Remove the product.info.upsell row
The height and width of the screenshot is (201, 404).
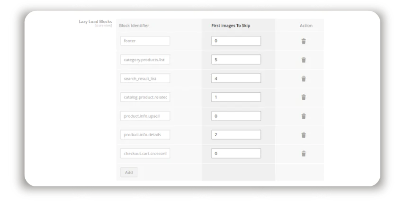304,116
